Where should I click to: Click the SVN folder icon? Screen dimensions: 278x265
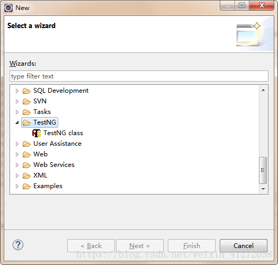tap(26, 101)
